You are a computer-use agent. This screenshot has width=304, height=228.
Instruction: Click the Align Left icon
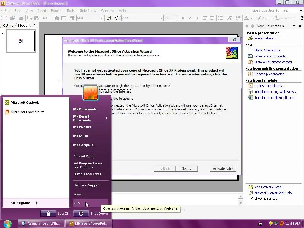pos(205,18)
